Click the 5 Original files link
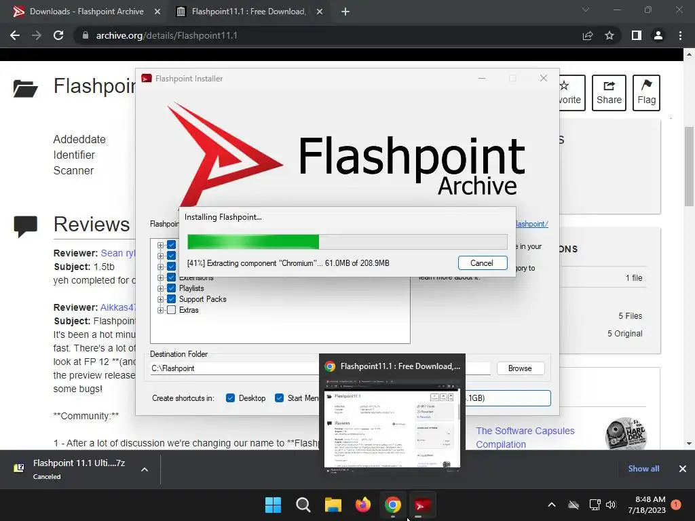This screenshot has height=521, width=695. 624,334
